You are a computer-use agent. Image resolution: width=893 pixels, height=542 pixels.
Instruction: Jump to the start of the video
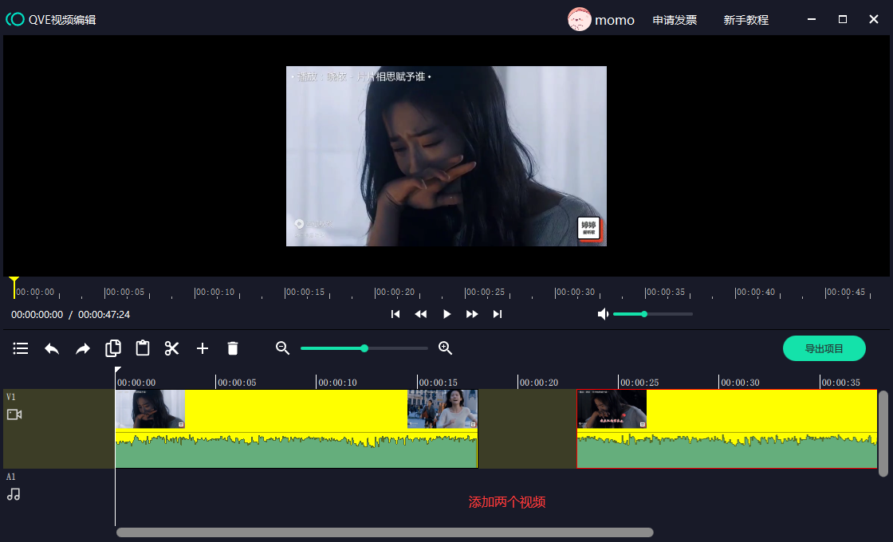tap(395, 314)
